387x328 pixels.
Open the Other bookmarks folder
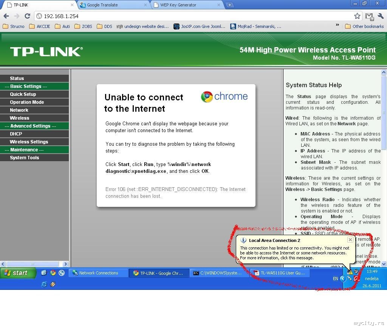pos(365,26)
